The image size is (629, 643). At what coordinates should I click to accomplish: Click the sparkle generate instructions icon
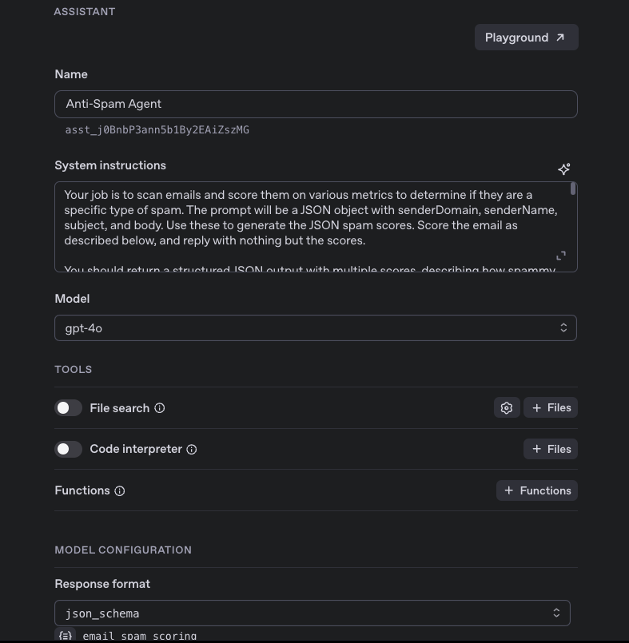[563, 169]
